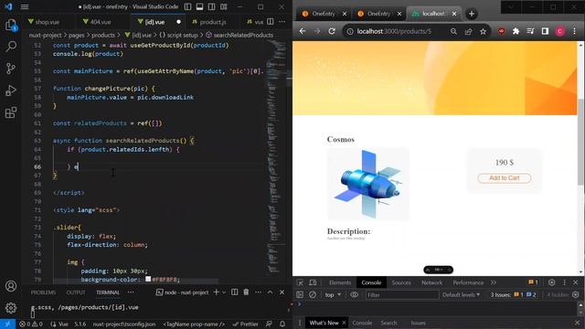Open the VS Code hamburger menu
This screenshot has width=585, height=329.
click(25, 6)
